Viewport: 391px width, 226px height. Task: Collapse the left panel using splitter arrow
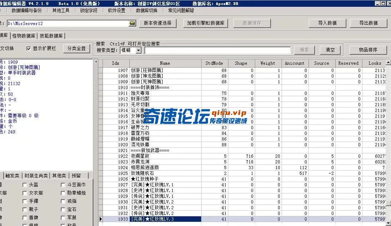[x=96, y=62]
